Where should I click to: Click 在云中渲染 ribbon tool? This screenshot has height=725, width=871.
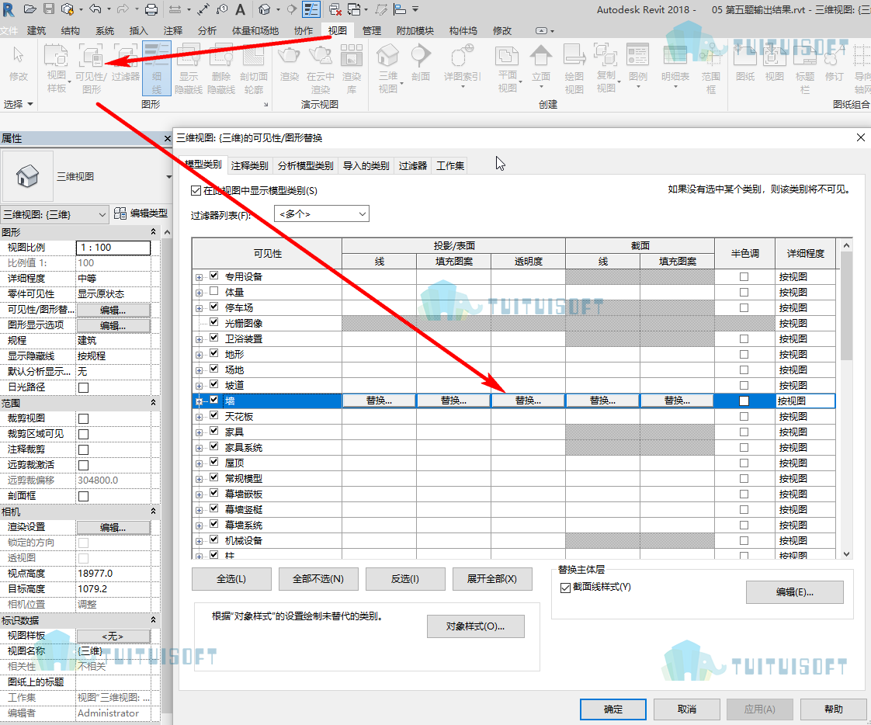pyautogui.click(x=321, y=68)
